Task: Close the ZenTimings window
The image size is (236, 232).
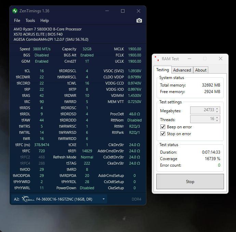Action: pos(139,11)
